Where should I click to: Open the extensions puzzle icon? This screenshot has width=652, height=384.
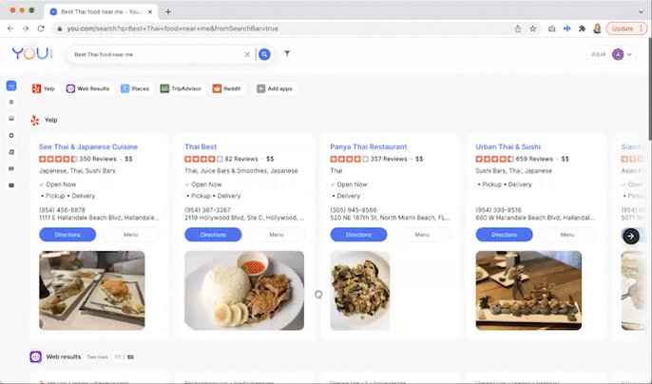point(582,29)
